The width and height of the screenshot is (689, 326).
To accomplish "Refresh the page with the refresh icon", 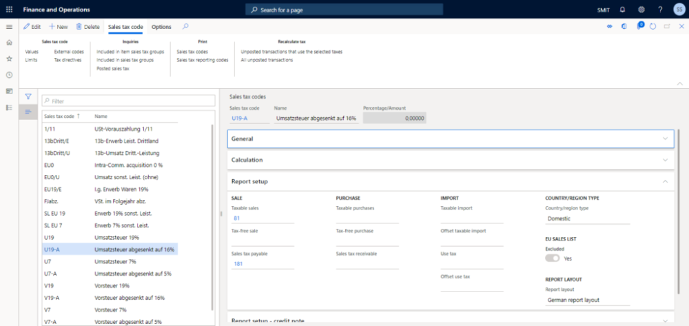I will (652, 26).
